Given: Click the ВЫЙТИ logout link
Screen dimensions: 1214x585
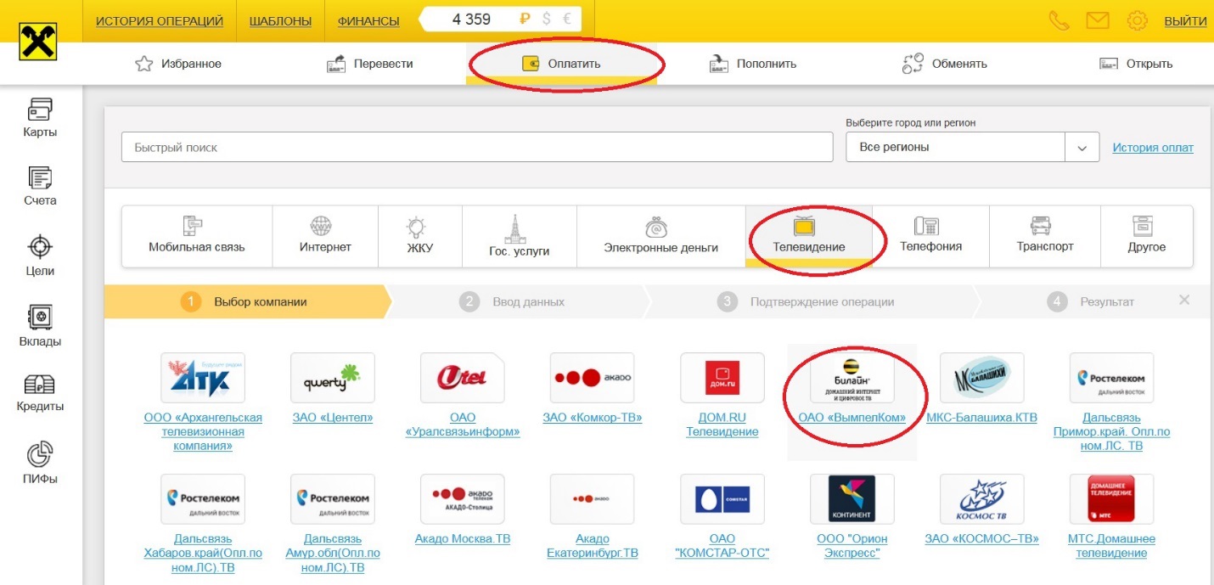Looking at the screenshot, I should tap(1186, 21).
